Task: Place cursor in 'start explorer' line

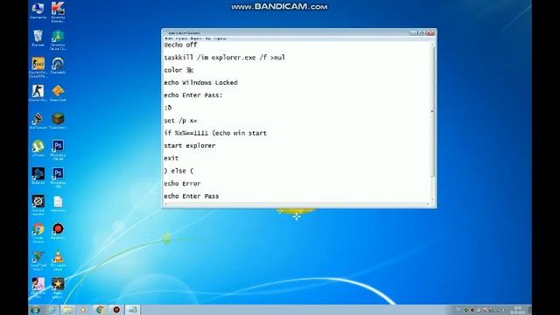Action: (x=190, y=146)
